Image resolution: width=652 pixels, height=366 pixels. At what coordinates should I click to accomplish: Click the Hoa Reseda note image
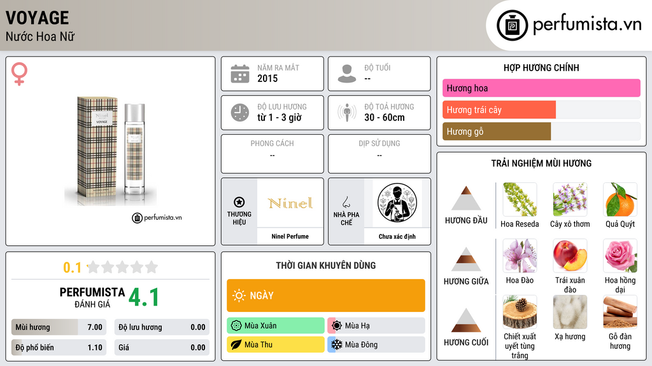coord(520,200)
